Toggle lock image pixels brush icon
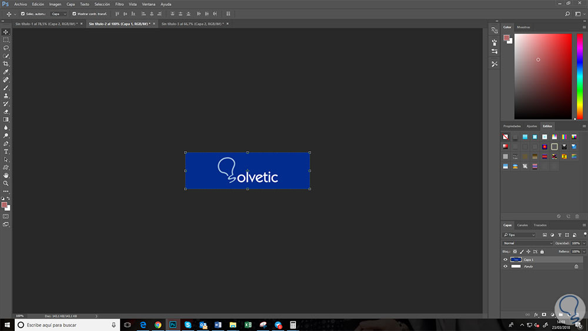The width and height of the screenshot is (588, 331). (522, 252)
